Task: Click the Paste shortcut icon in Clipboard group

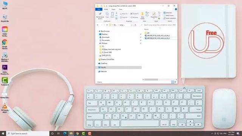Action: [116, 19]
